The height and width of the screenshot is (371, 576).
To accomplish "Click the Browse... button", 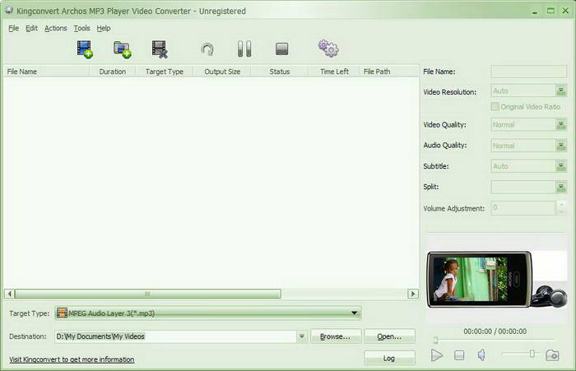I will (x=336, y=336).
